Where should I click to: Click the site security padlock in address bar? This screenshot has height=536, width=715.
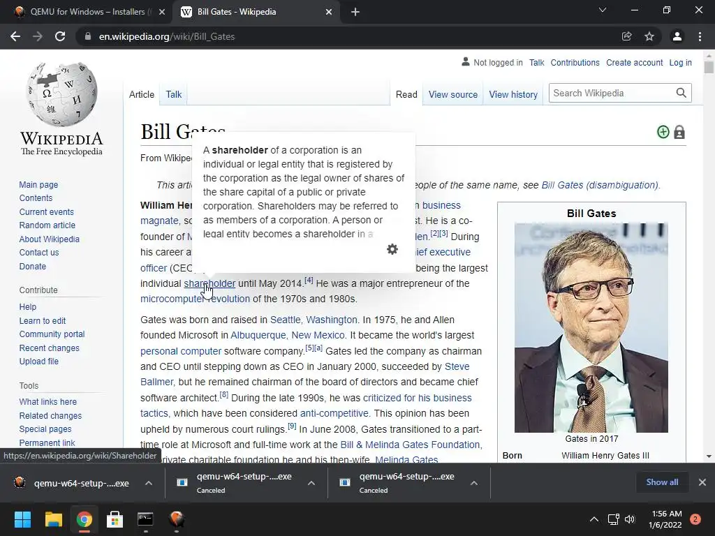[x=88, y=36]
